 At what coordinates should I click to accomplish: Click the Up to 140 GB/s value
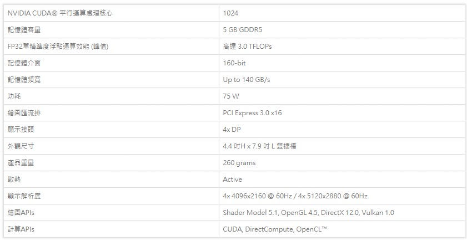click(247, 80)
